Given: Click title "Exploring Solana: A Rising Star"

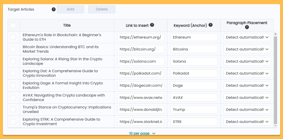Looking at the screenshot, I should coord(63,61).
